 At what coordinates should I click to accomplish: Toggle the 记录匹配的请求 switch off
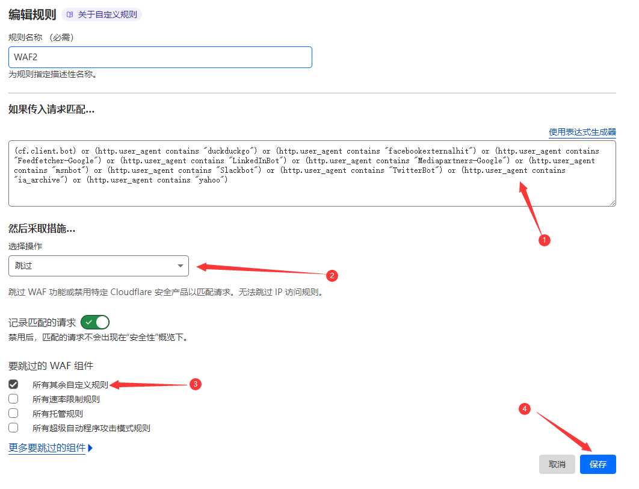(95, 322)
